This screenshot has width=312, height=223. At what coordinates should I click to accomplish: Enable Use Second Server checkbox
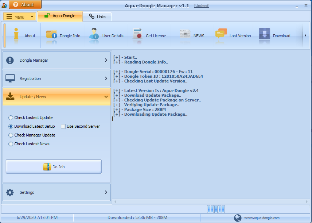63,127
